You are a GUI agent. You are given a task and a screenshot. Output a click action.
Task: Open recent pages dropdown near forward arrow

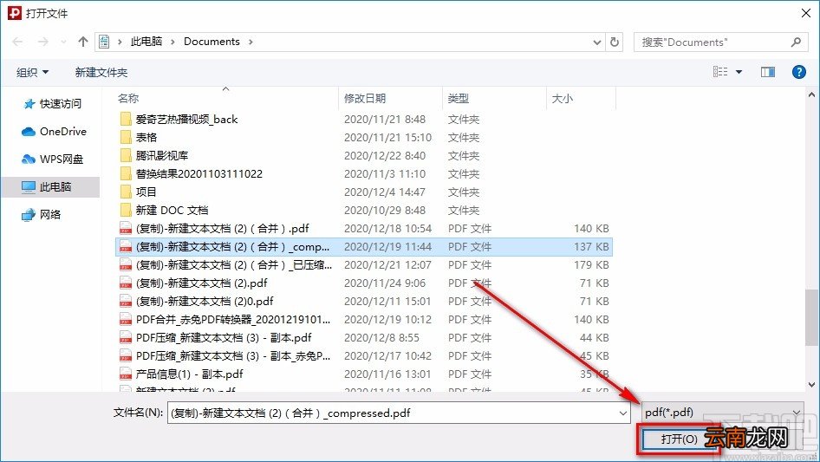pyautogui.click(x=63, y=42)
